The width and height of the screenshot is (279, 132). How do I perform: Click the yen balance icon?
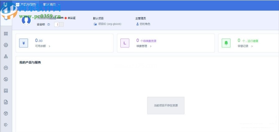click(24, 43)
